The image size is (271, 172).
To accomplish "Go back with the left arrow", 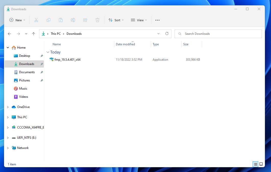I will coord(9,34).
